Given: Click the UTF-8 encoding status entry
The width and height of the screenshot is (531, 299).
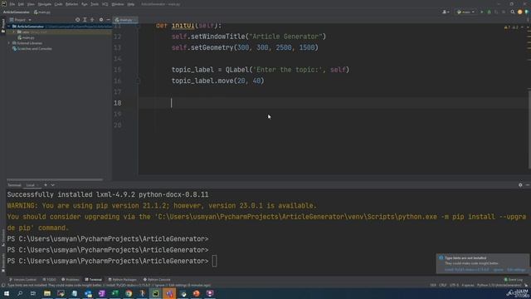Looking at the screenshot, I should 454,286.
